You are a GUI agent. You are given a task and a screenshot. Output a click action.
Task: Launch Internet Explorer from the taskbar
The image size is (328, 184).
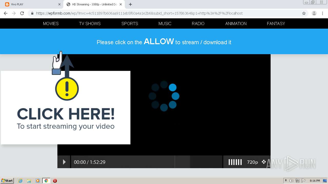click(20, 181)
